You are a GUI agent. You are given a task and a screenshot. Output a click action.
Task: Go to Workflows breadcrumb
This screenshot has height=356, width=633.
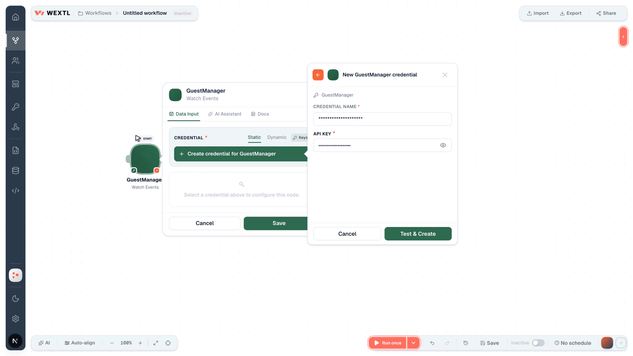point(95,13)
